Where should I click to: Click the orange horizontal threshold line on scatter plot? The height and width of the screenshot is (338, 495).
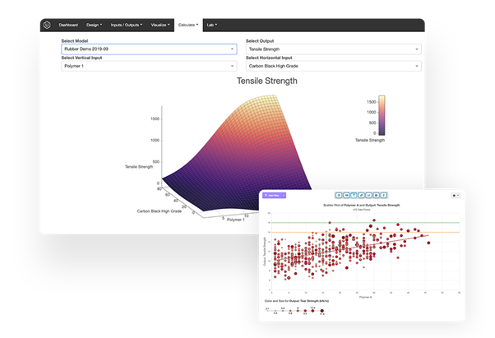click(365, 232)
